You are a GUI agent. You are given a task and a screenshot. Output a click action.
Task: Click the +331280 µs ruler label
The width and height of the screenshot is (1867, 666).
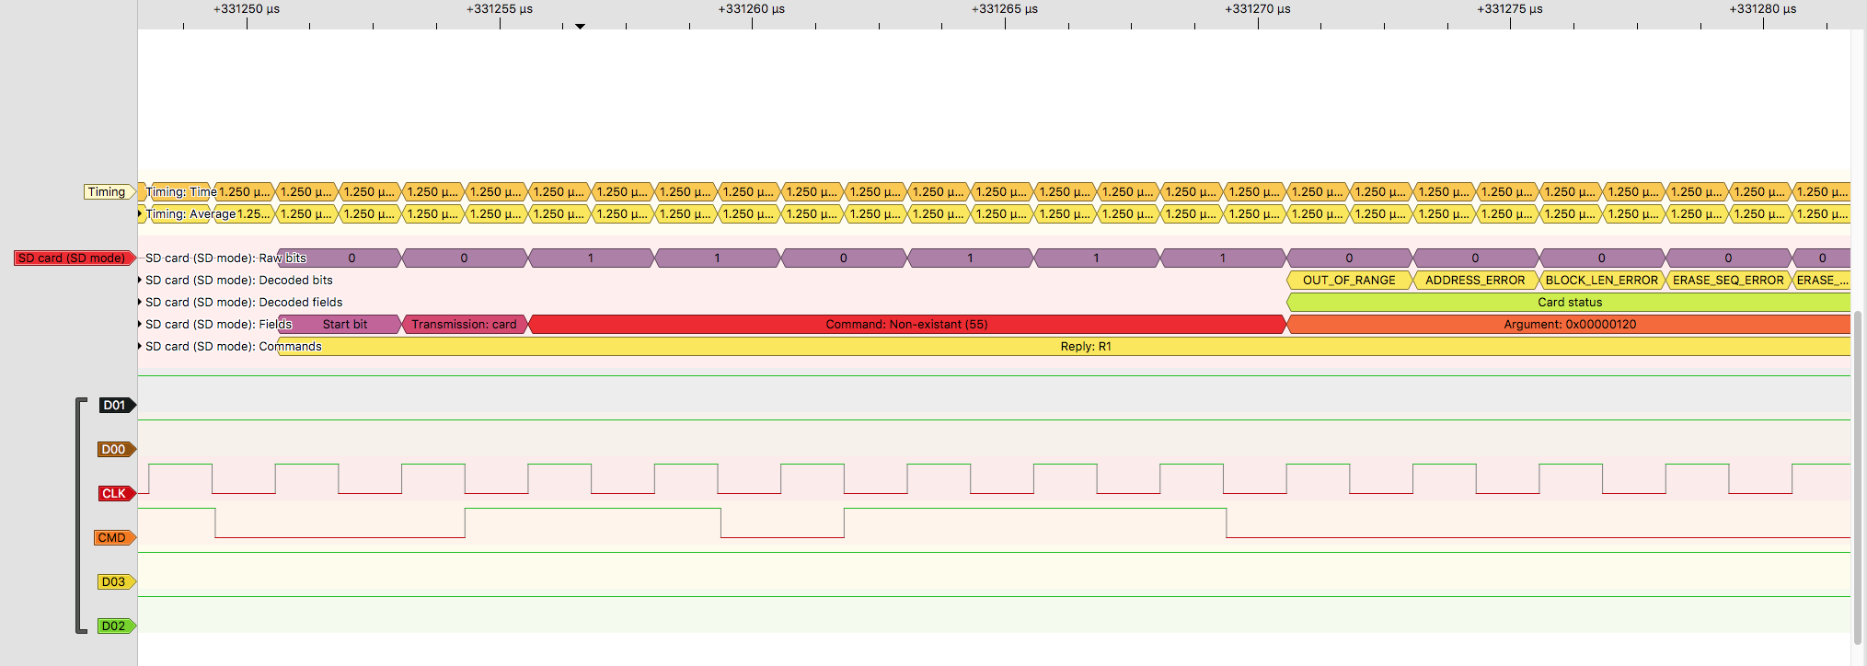(x=1763, y=9)
